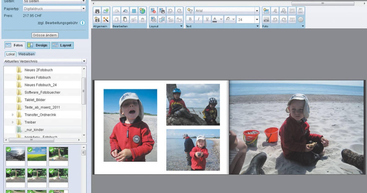Click the globe icon in Bearbeiten
Viewport: 367px width, 193px height.
click(x=142, y=11)
